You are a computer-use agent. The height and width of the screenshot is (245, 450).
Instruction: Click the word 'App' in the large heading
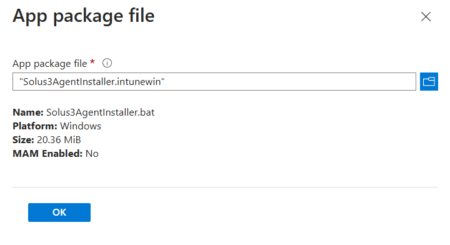point(30,16)
